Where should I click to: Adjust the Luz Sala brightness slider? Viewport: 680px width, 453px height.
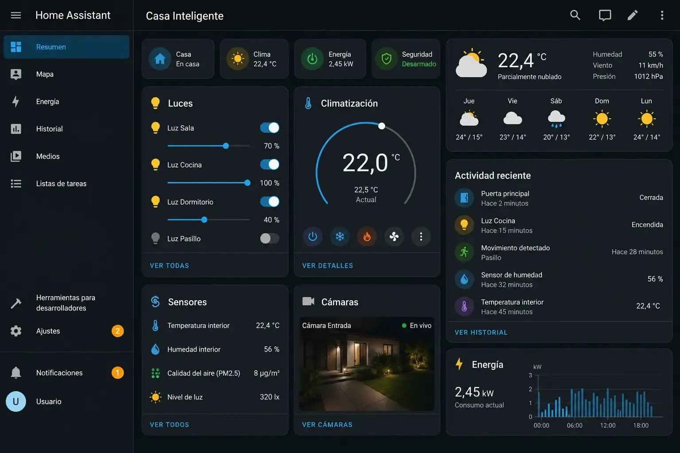tap(209, 146)
